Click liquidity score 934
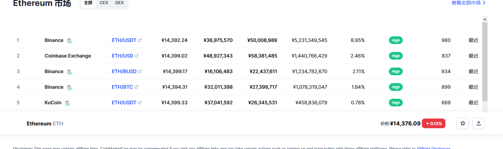 (x=446, y=71)
